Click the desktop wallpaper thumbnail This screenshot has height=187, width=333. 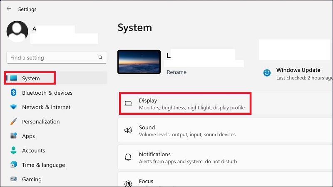(x=139, y=62)
